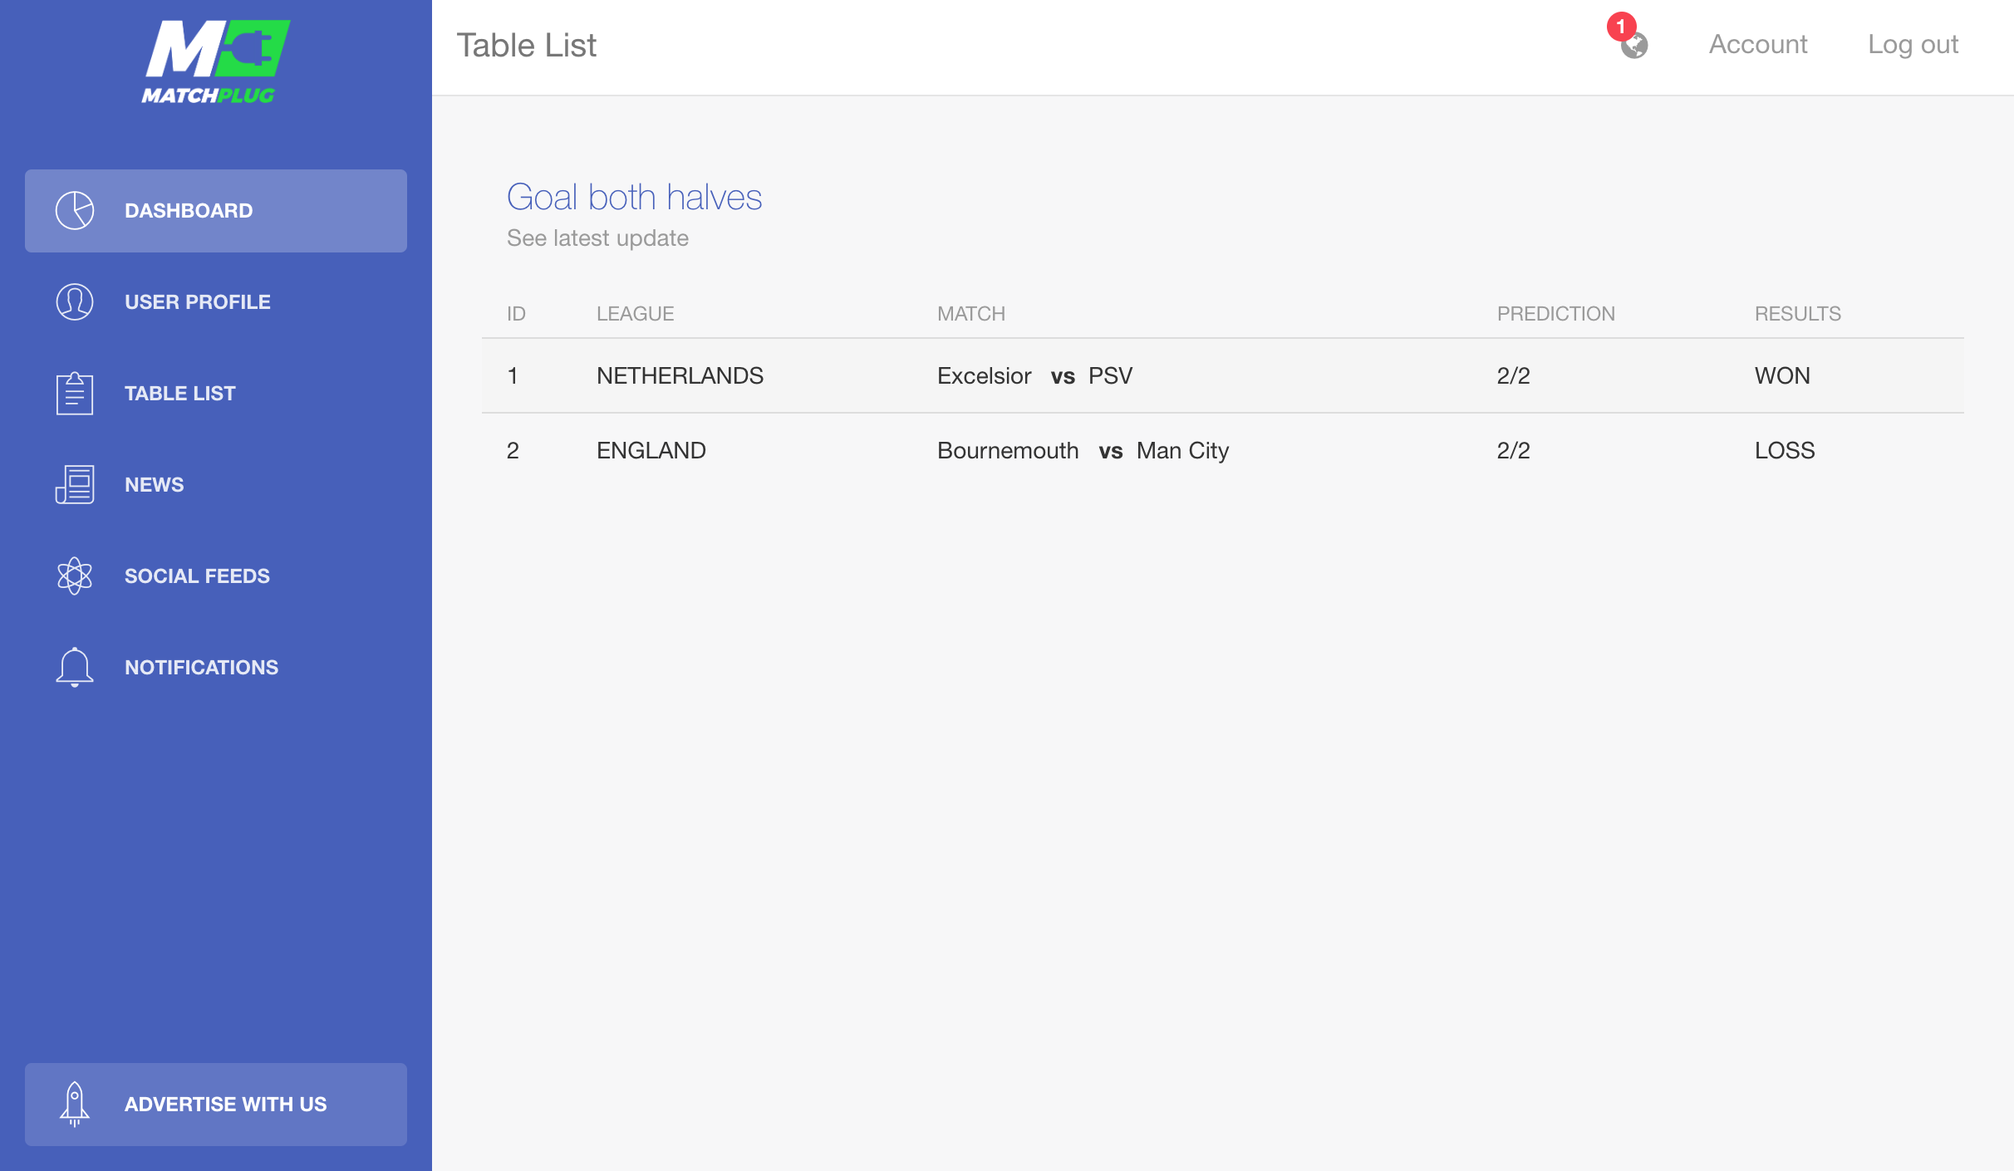Select the NETHERLANDS league cell
This screenshot has width=2014, height=1171.
(680, 376)
